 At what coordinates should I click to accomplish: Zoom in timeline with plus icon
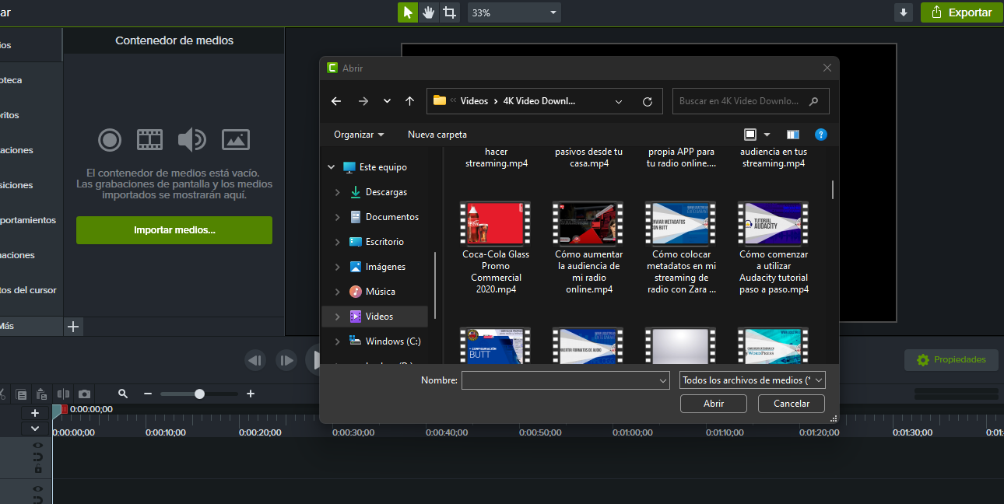click(251, 394)
